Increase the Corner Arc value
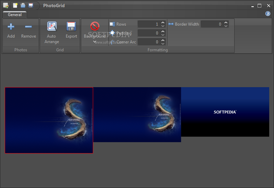The image size is (274, 188). tap(163, 40)
